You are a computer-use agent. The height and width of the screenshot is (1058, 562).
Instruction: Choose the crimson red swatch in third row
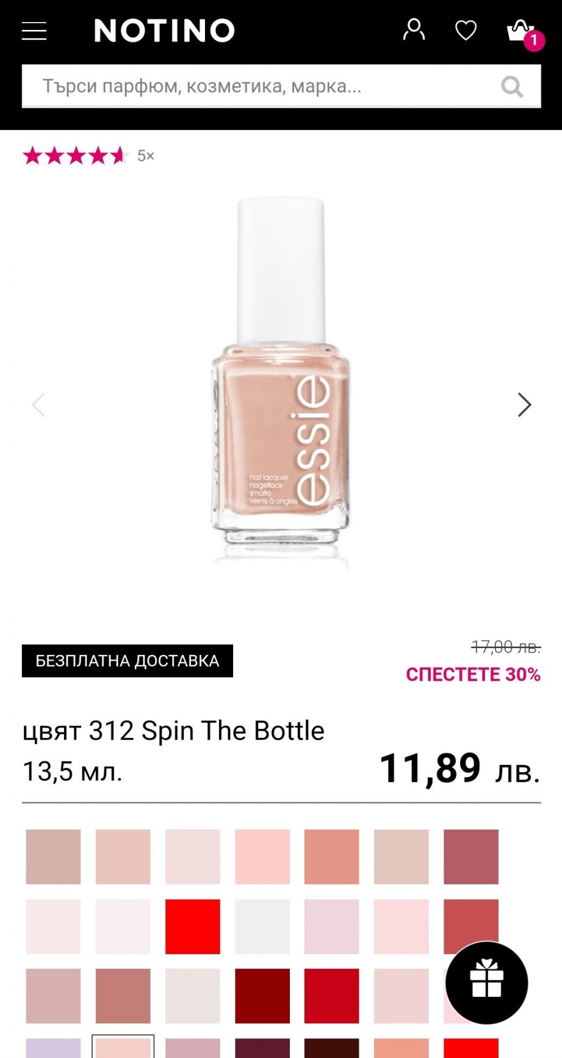pyautogui.click(x=331, y=996)
